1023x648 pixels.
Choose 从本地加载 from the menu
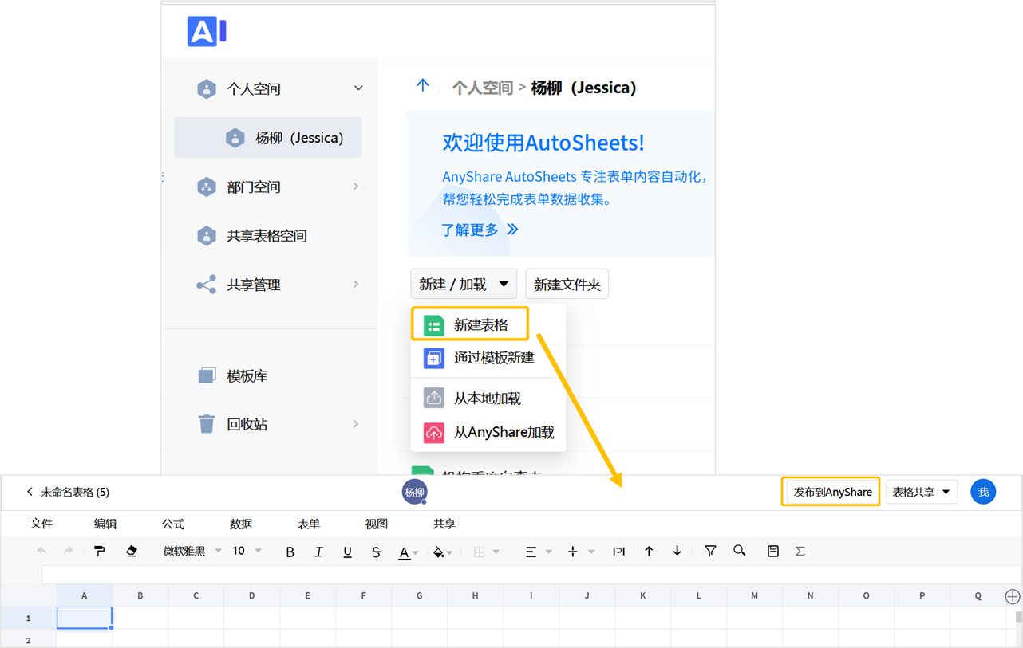click(488, 398)
